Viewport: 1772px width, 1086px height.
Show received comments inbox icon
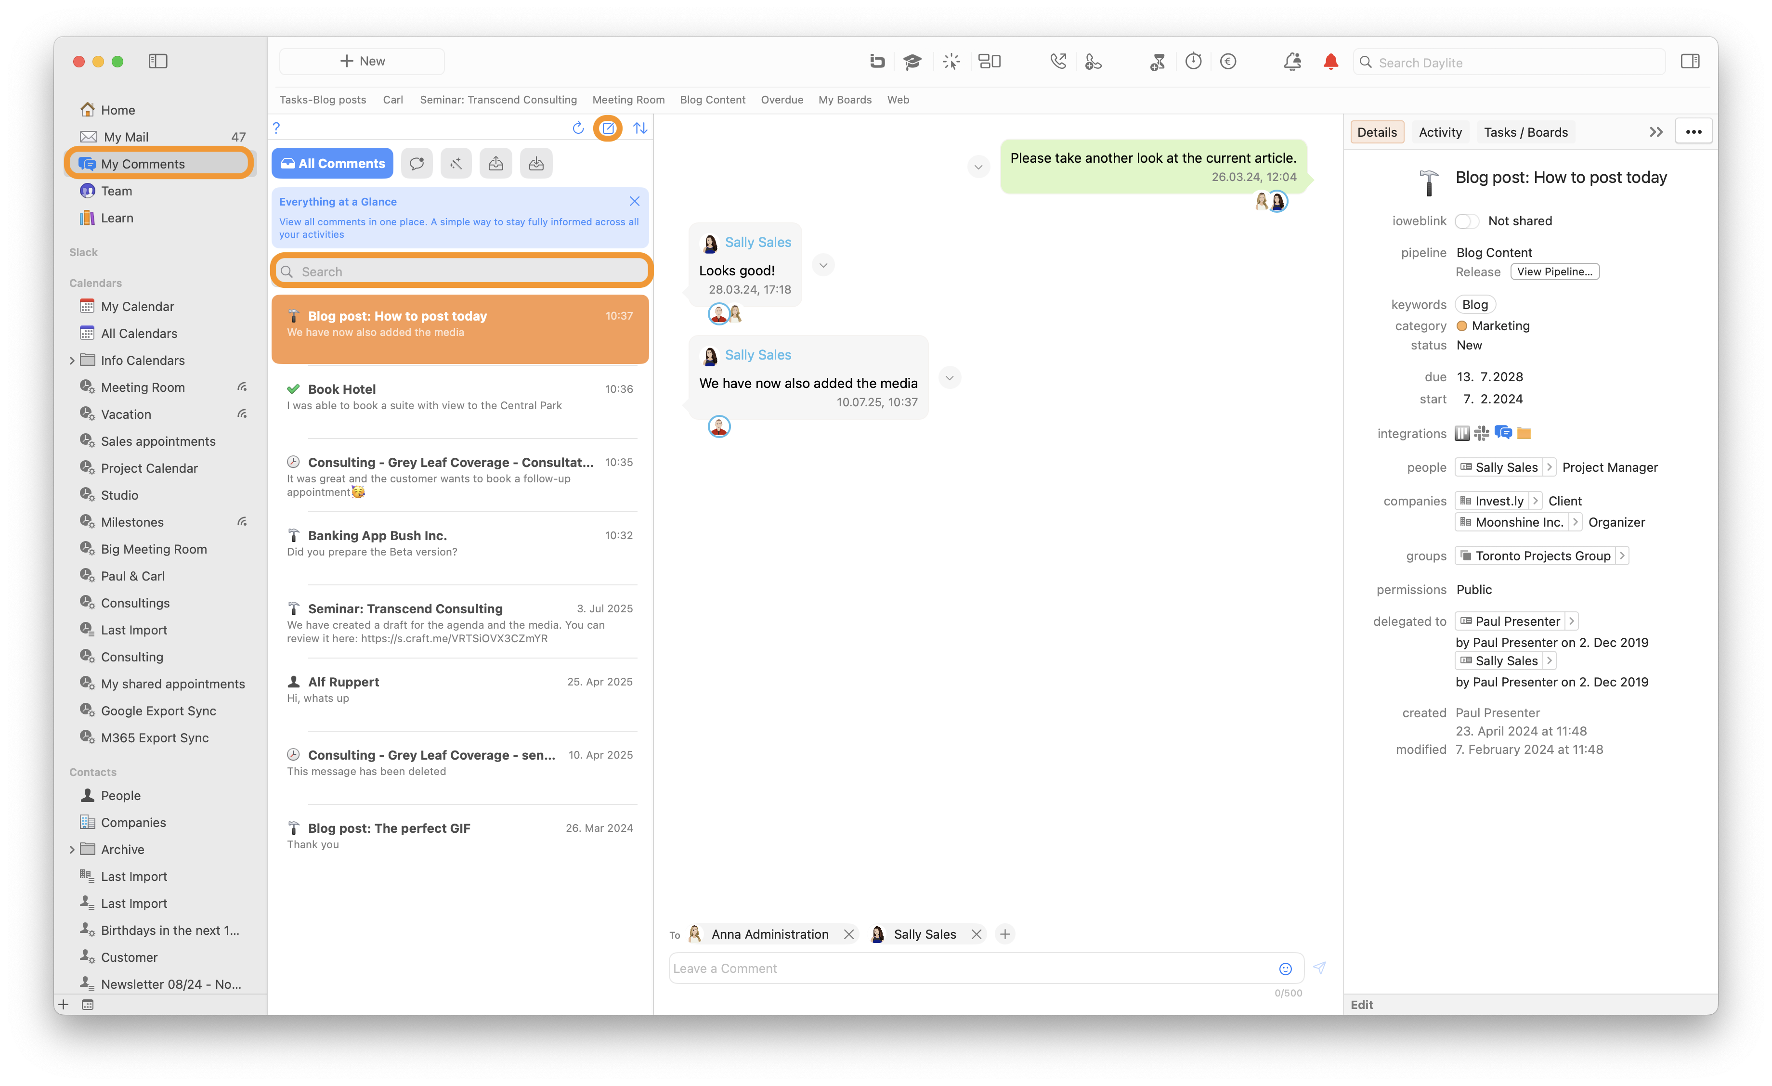536,163
